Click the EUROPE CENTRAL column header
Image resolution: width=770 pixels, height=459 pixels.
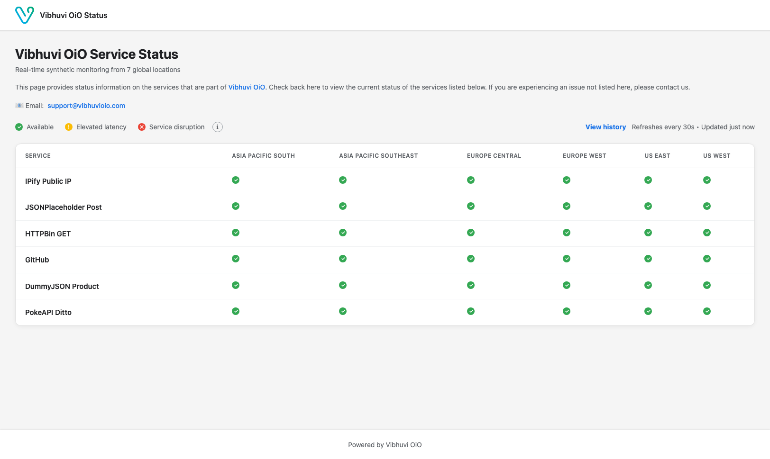tap(494, 156)
